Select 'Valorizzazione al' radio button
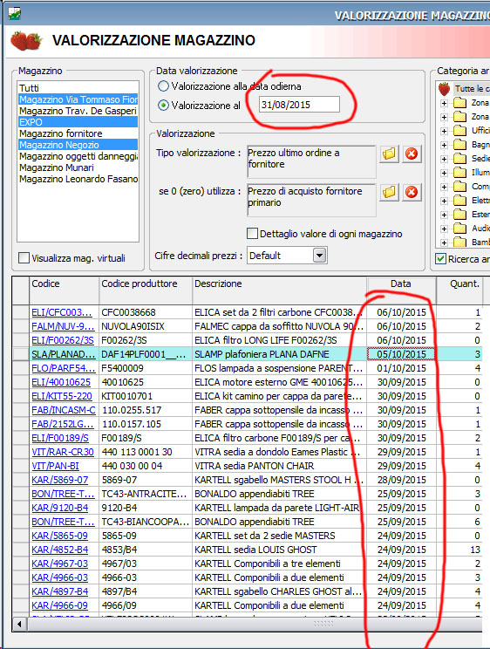 point(163,106)
